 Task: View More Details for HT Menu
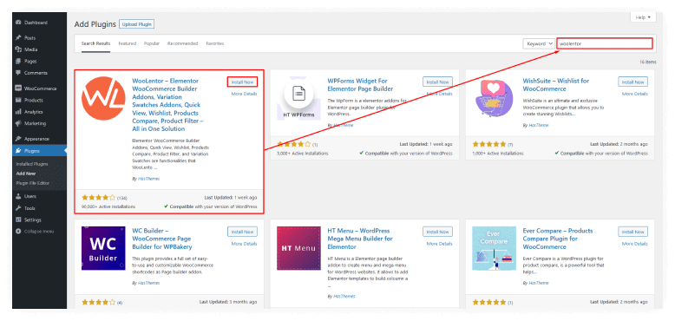[440, 244]
